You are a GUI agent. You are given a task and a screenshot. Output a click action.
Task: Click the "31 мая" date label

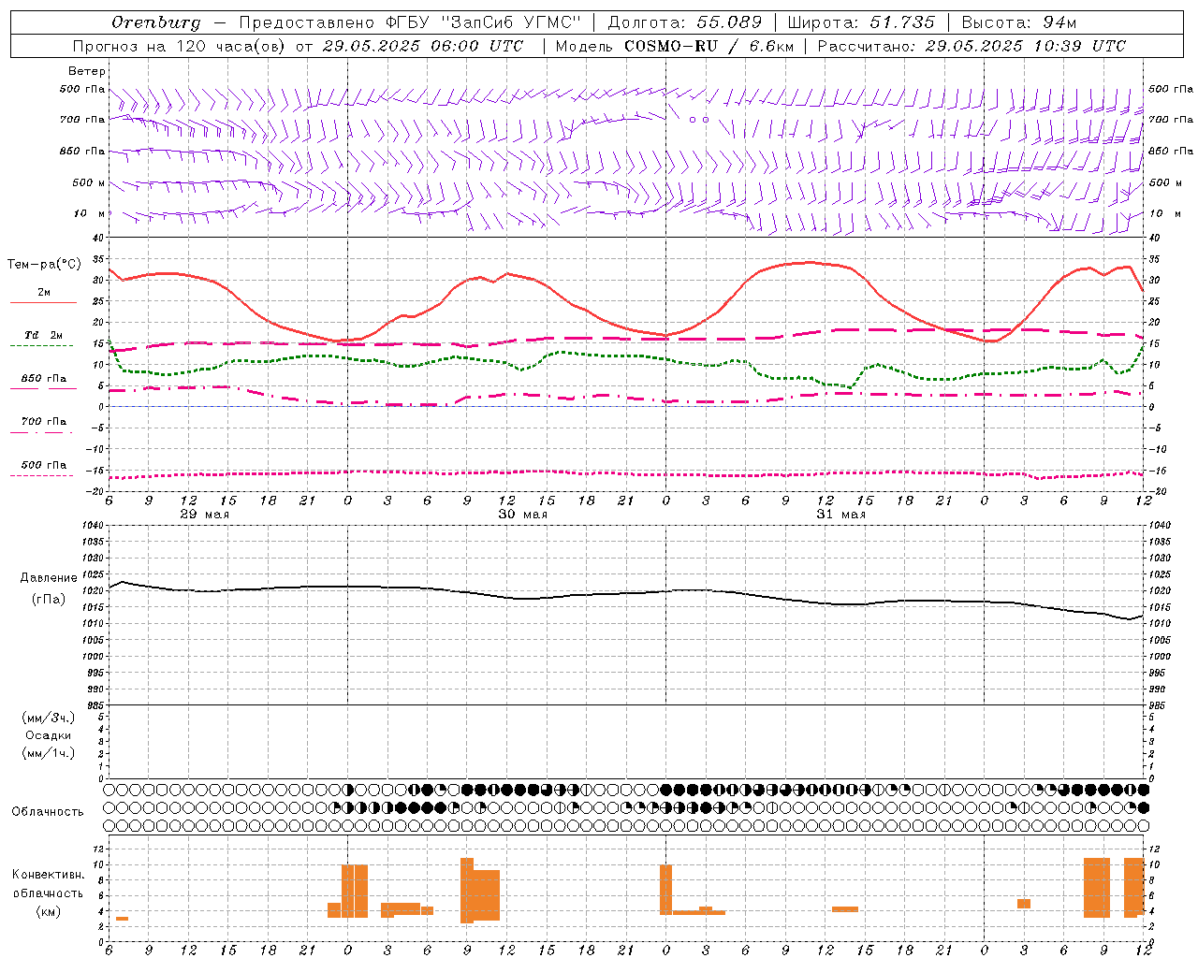[841, 515]
